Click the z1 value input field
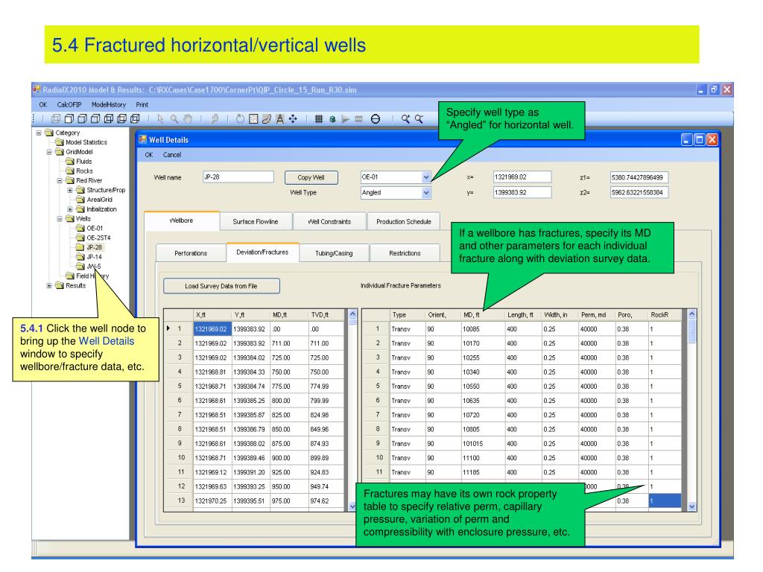Viewport: 763px width, 572px height. click(639, 177)
